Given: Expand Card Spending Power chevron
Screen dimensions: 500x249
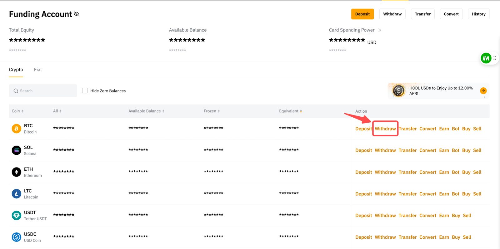Looking at the screenshot, I should pos(380,30).
